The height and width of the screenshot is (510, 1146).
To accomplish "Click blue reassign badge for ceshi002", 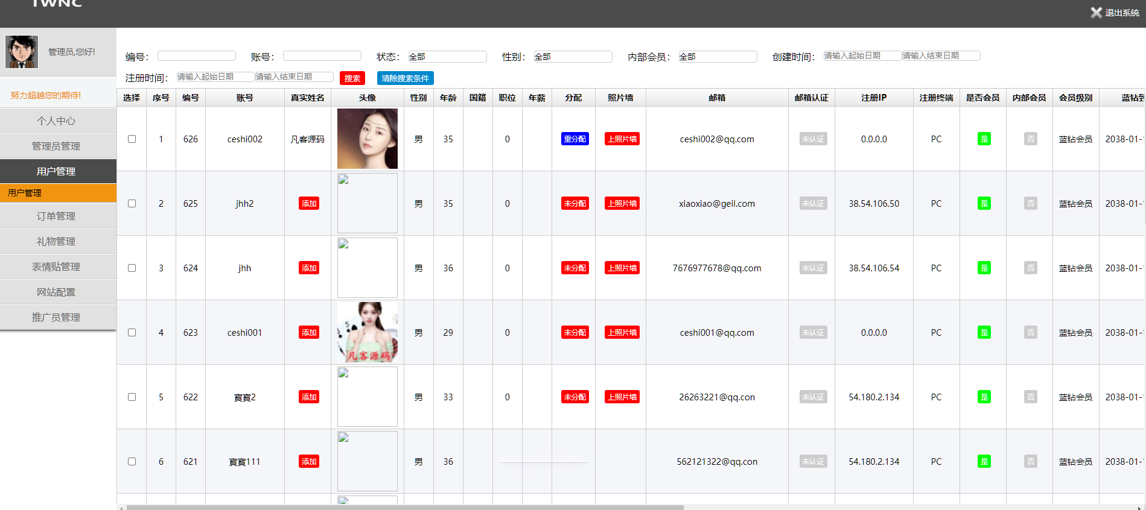I will 575,139.
